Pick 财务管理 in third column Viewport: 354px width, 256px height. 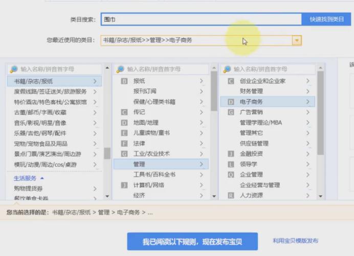coord(268,91)
